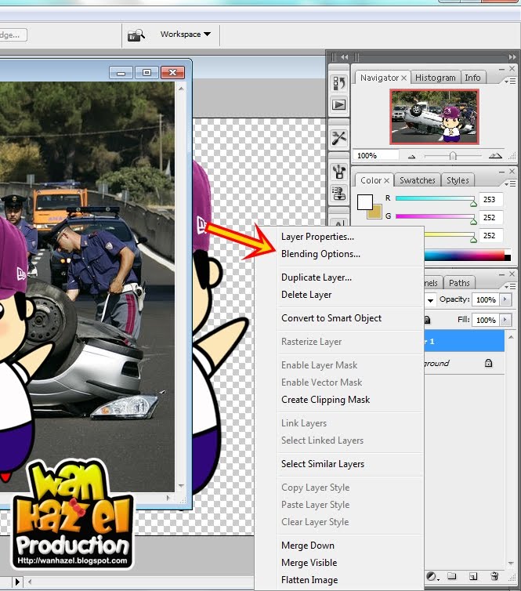Create a new layer with page icon
Image resolution: width=521 pixels, height=591 pixels.
pos(473,576)
